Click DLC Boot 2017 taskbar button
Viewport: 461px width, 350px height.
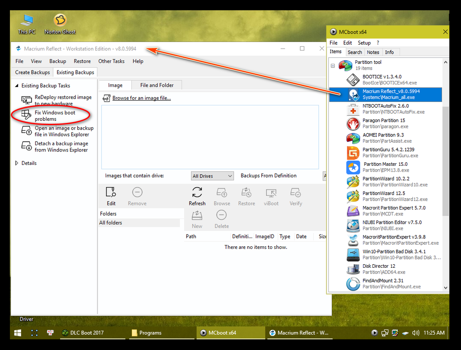pos(93,332)
